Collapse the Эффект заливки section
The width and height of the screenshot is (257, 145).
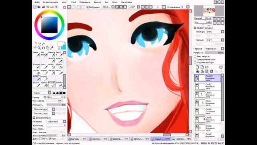tap(195, 28)
